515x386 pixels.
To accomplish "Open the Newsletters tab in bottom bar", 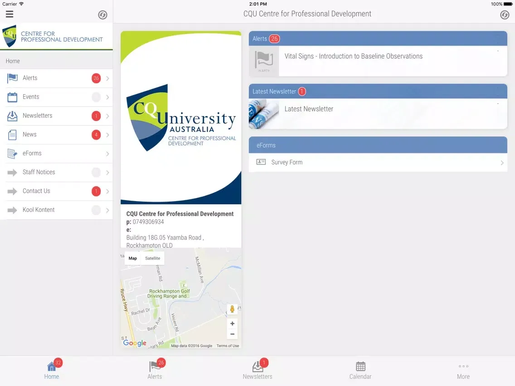I will click(257, 370).
